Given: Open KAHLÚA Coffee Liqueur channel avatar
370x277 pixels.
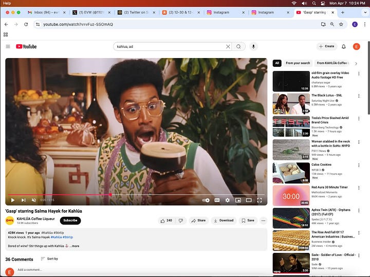Looking at the screenshot, I should pos(10,220).
